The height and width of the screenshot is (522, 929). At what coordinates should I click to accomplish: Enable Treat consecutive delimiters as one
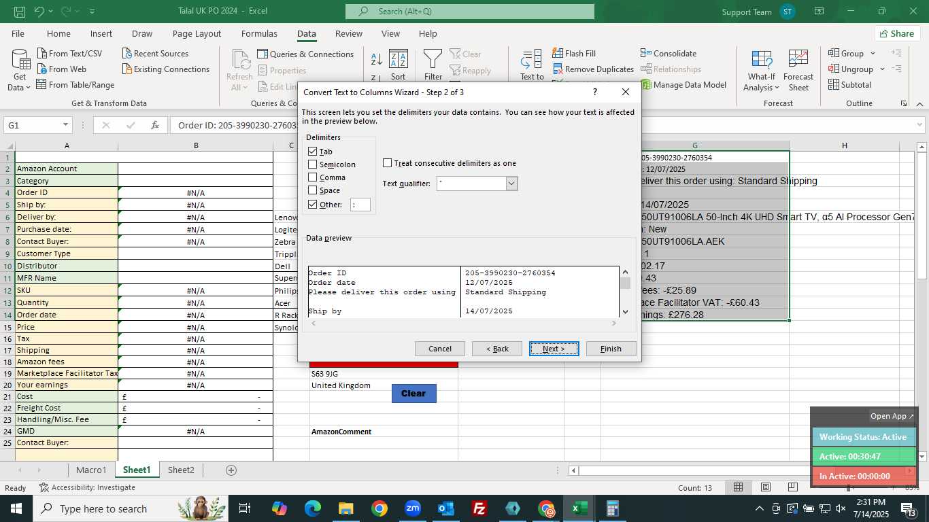pyautogui.click(x=388, y=163)
